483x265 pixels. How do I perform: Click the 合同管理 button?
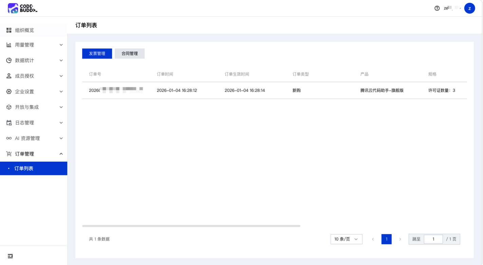pos(130,54)
